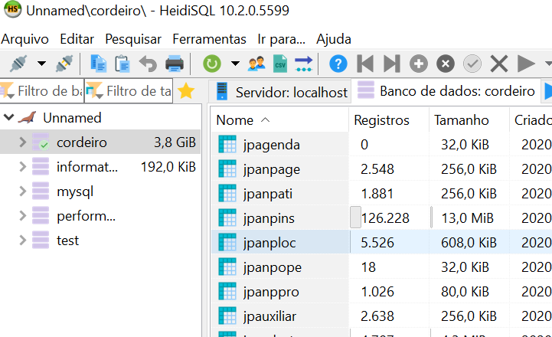Select the informat... database in tree
552x337 pixels.
(x=87, y=167)
